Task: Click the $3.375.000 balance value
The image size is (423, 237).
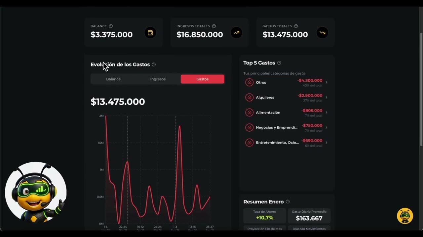Action: pyautogui.click(x=111, y=35)
